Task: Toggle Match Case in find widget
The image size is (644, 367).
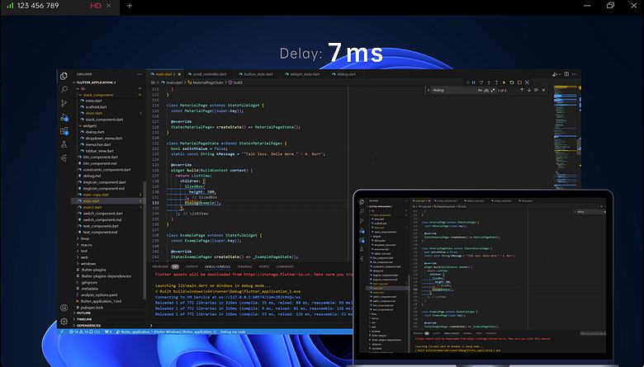Action: tap(480, 90)
